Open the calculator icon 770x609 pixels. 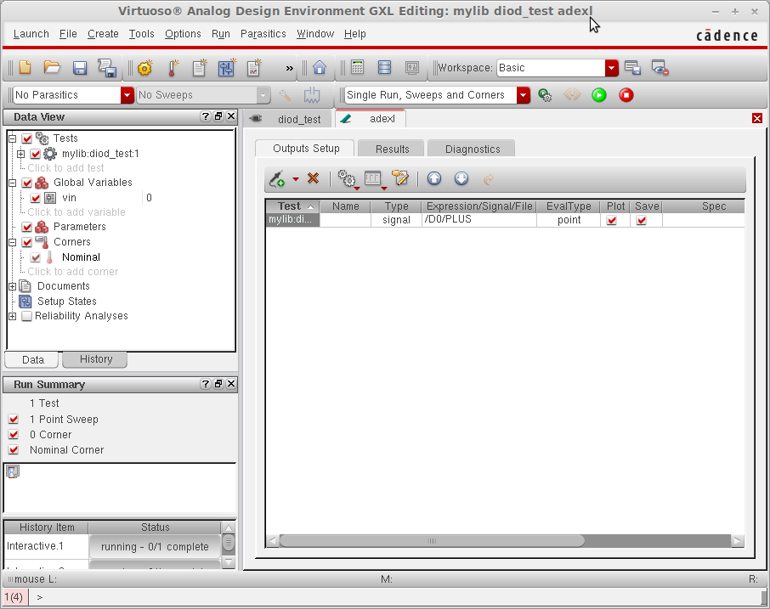tap(358, 67)
